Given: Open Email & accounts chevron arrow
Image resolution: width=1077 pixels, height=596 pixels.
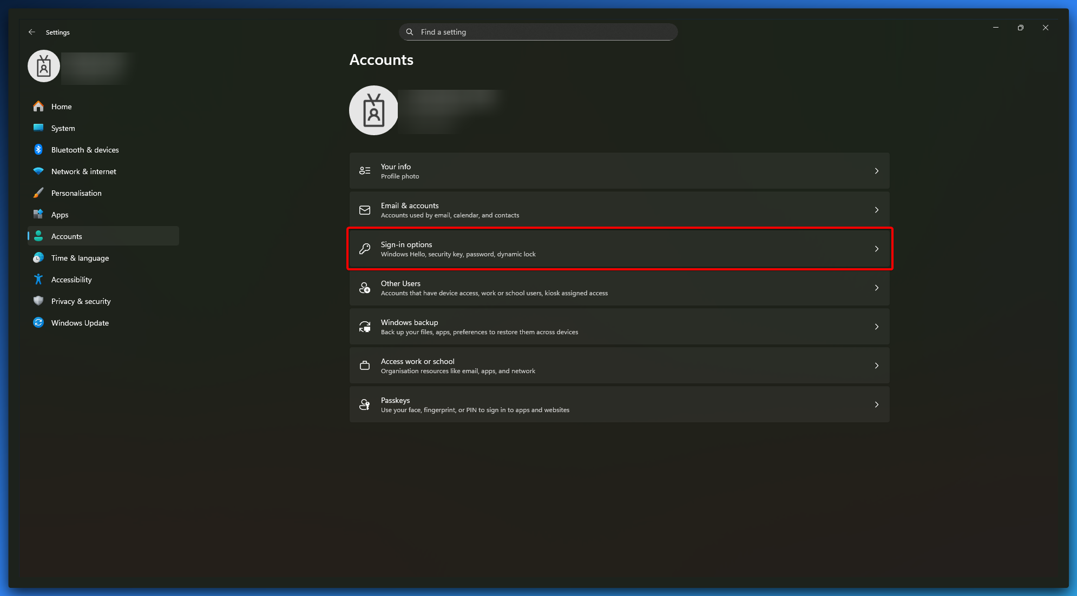Looking at the screenshot, I should point(877,210).
